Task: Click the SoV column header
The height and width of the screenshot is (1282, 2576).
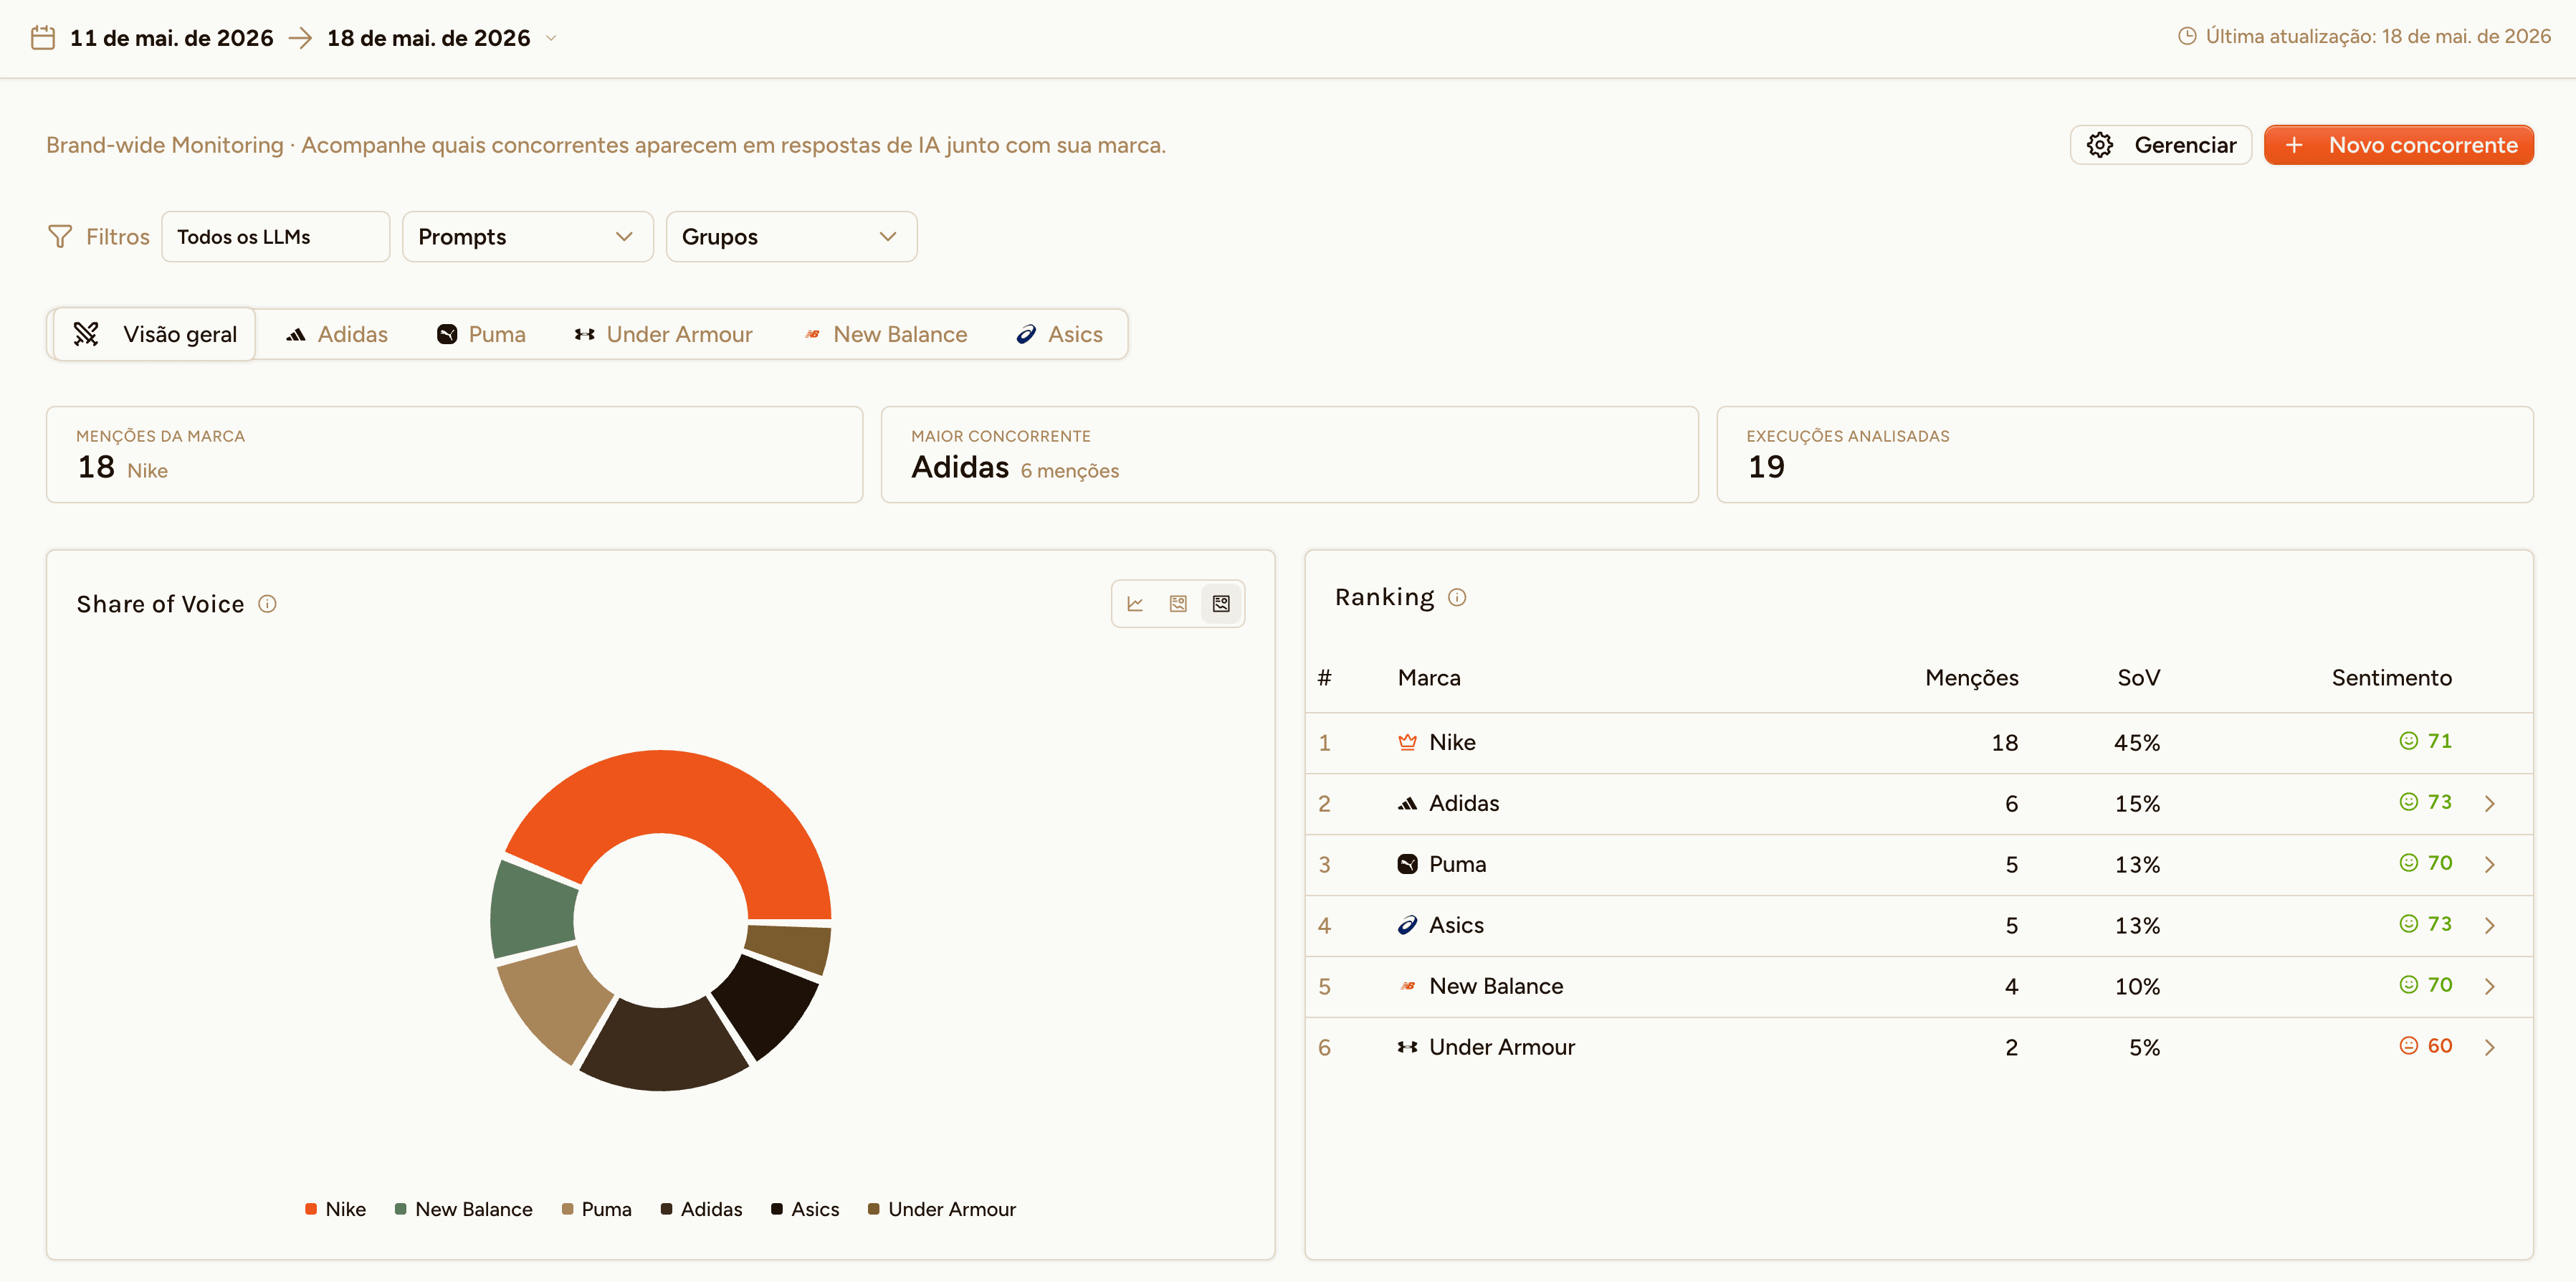Action: pos(2138,678)
